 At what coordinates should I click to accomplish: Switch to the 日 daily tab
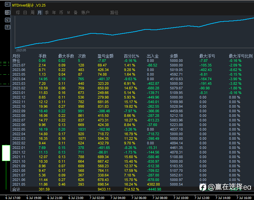[x=25, y=12]
